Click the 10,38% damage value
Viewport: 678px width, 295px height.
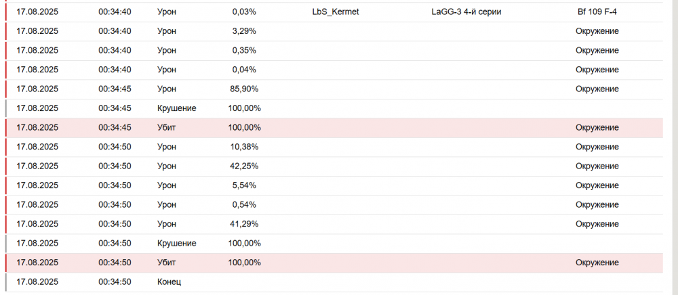(244, 147)
